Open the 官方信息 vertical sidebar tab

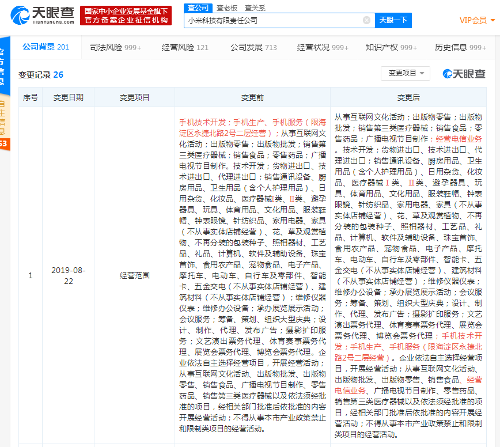point(5,63)
